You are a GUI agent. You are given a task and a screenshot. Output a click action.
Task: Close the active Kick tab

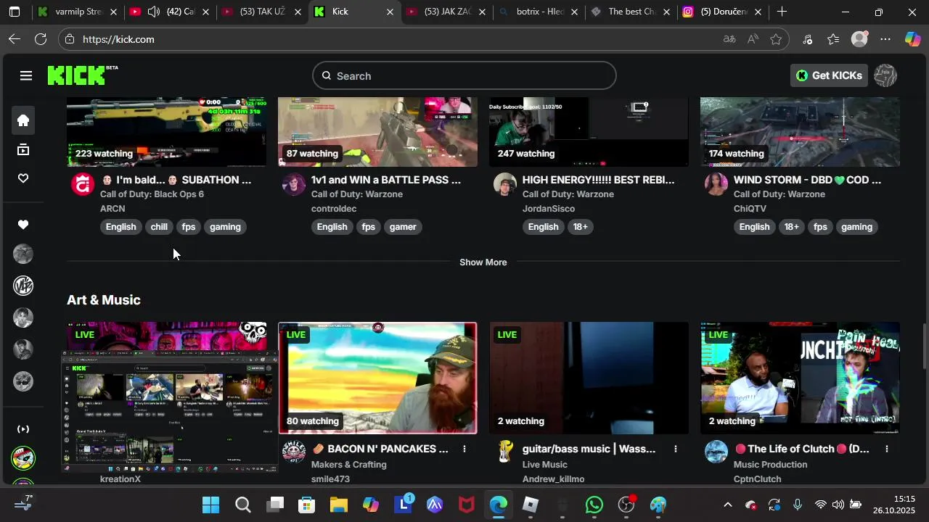[390, 12]
